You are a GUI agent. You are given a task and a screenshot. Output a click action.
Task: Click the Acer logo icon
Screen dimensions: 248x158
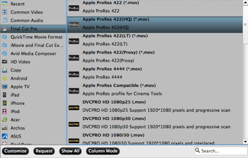pos(5,120)
